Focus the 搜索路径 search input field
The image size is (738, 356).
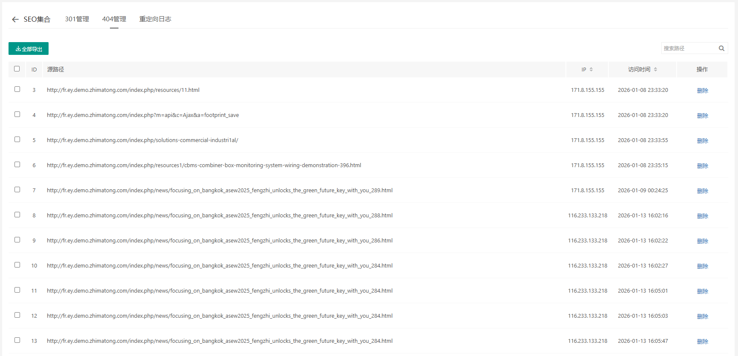688,48
